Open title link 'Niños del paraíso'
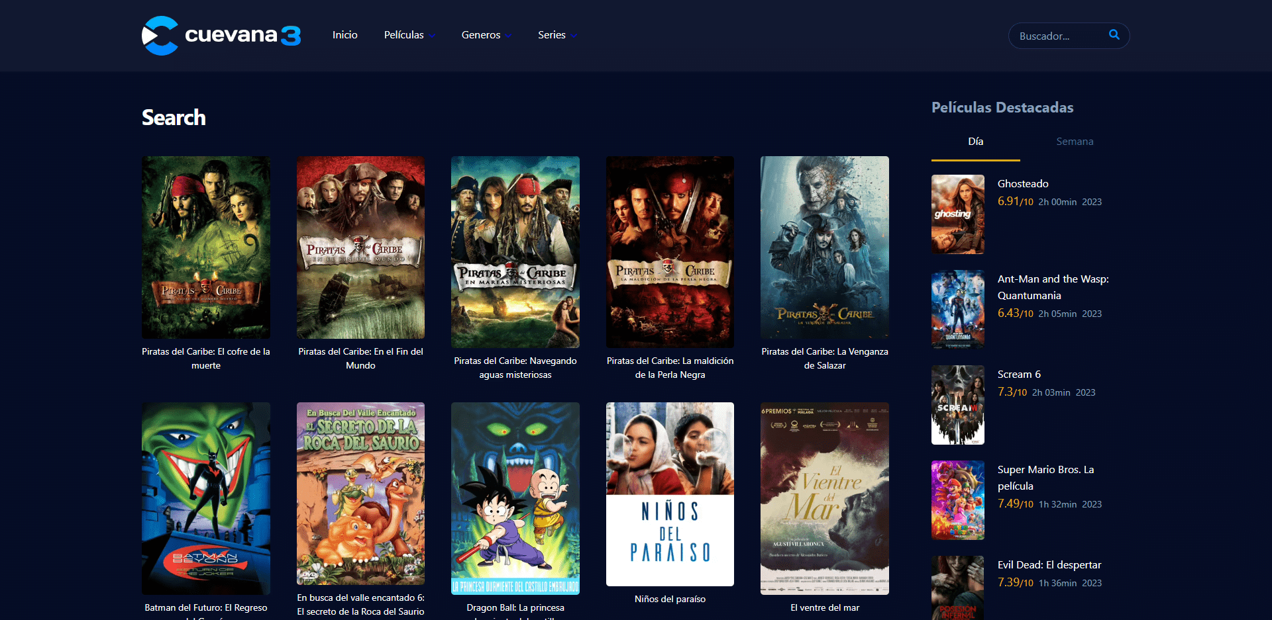Image resolution: width=1272 pixels, height=620 pixels. 670,599
